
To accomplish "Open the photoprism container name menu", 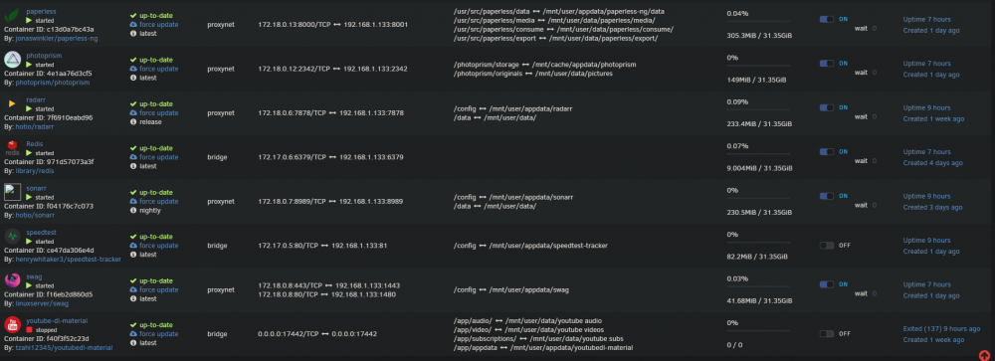I will click(44, 56).
